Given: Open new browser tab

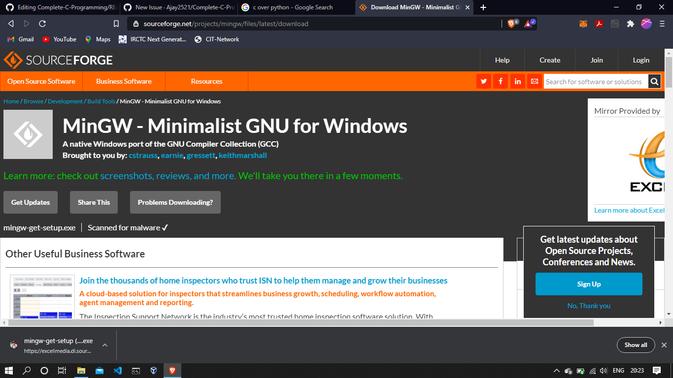Looking at the screenshot, I should coord(483,7).
